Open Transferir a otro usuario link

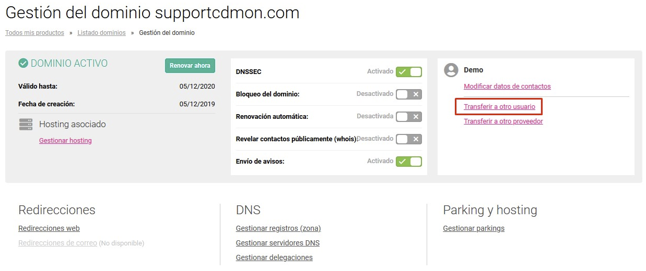[499, 107]
